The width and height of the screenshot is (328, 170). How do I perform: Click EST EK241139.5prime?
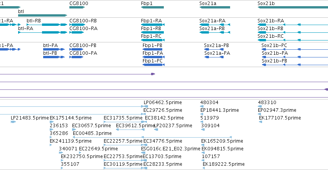pyautogui.click(x=71, y=141)
